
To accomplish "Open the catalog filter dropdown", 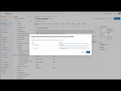I will pos(31,21).
